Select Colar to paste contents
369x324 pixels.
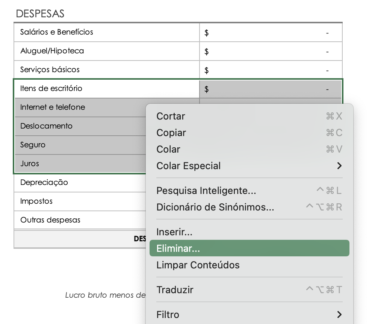[168, 149]
